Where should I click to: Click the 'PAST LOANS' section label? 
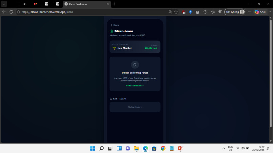(x=120, y=99)
